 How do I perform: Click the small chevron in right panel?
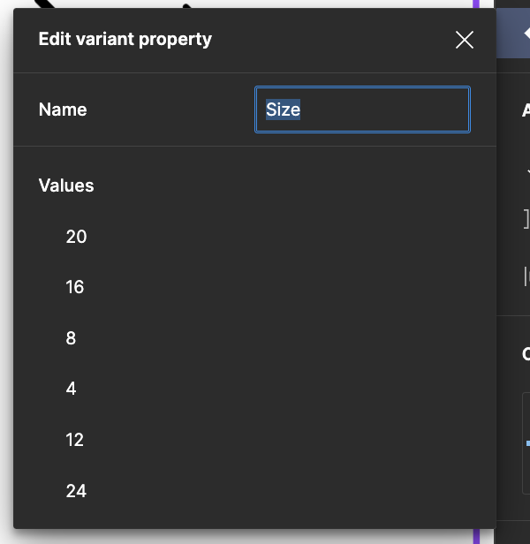point(528,171)
